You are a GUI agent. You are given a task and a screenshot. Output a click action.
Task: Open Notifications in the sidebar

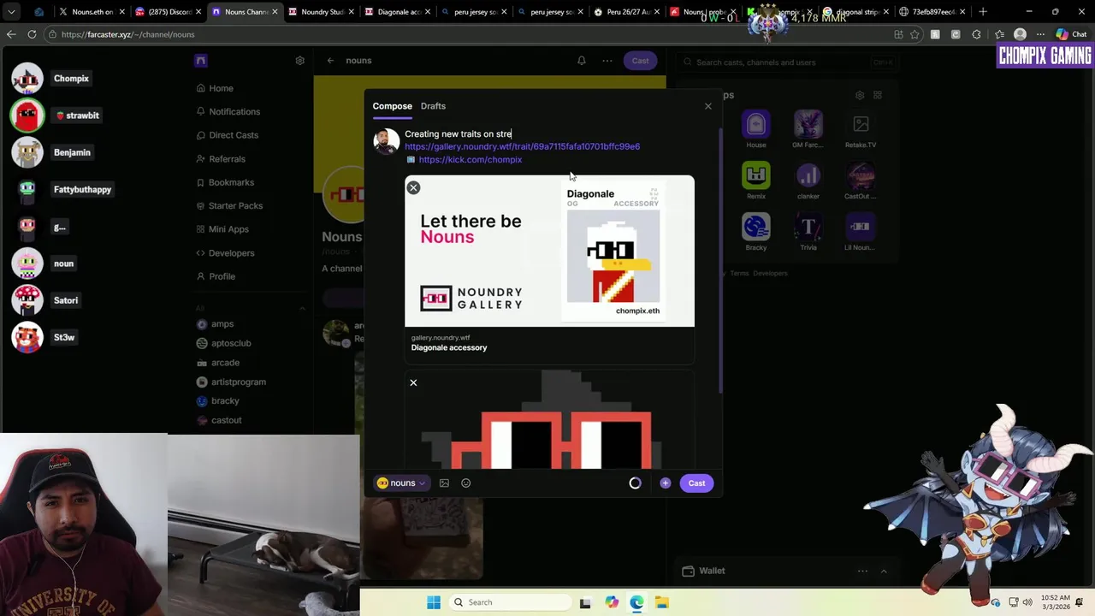228,111
